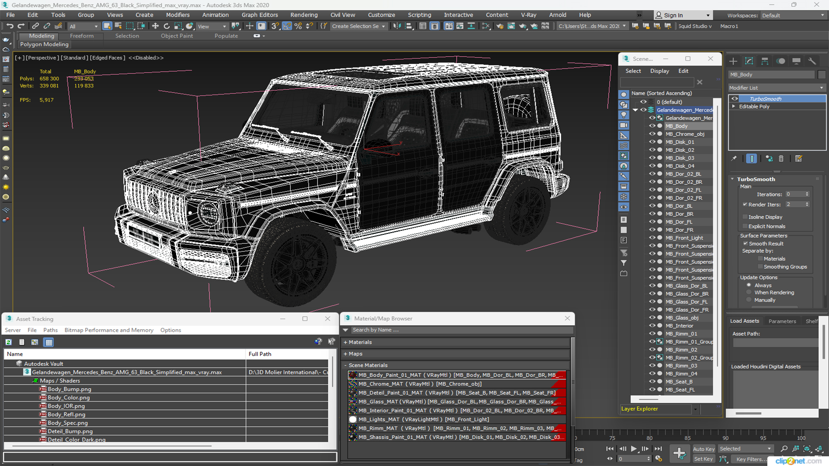Open Select by Name tool
Viewport: 829px width, 466px height.
click(118, 26)
